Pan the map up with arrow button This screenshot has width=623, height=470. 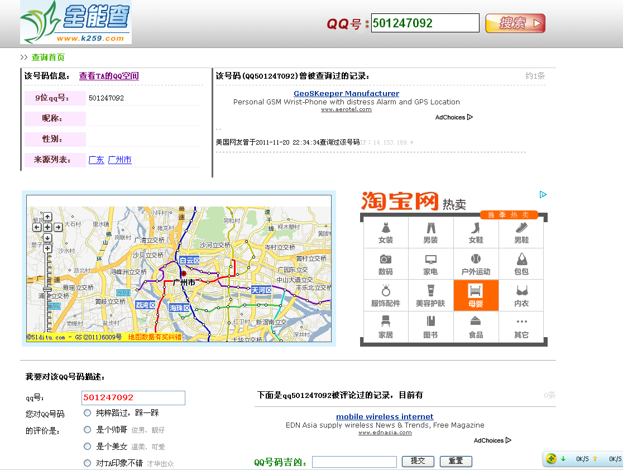tap(47, 217)
